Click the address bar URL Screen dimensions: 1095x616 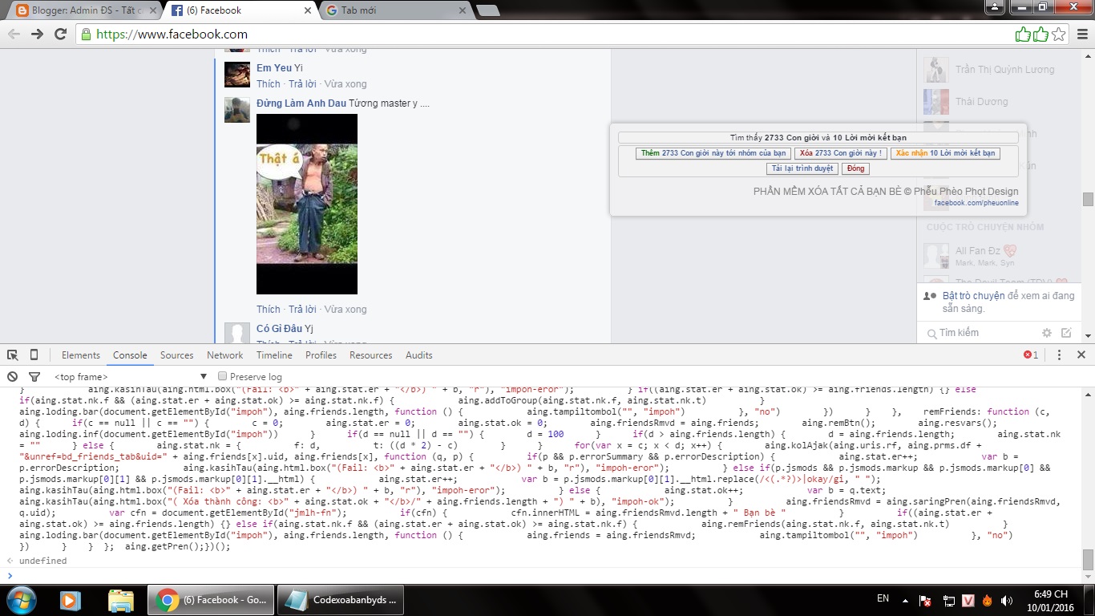(172, 34)
